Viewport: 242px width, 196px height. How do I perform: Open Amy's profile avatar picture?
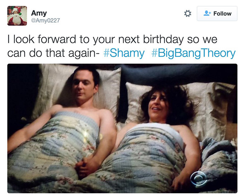[17, 16]
